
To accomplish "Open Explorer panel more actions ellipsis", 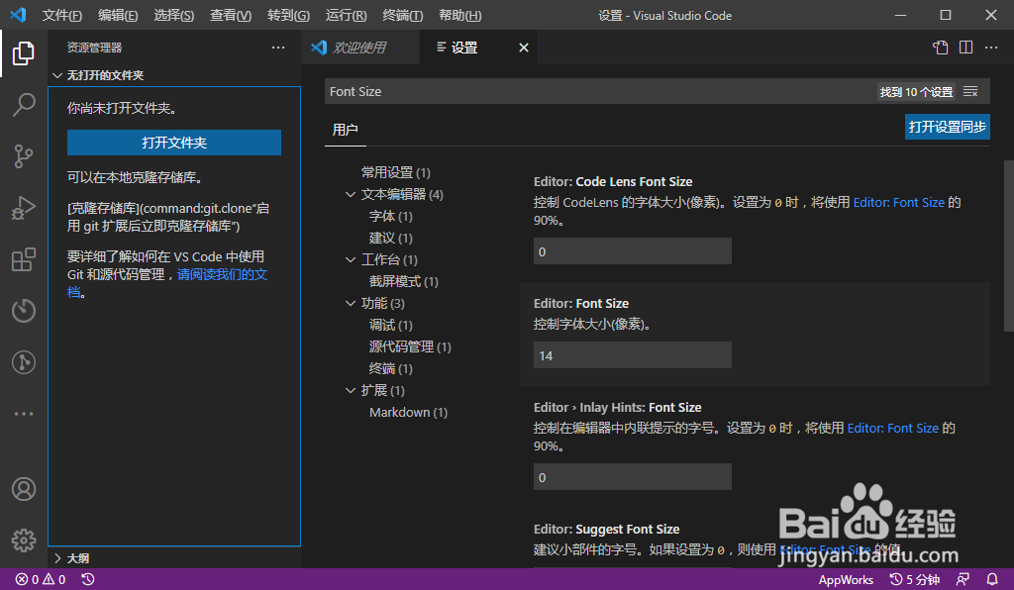I will 278,48.
